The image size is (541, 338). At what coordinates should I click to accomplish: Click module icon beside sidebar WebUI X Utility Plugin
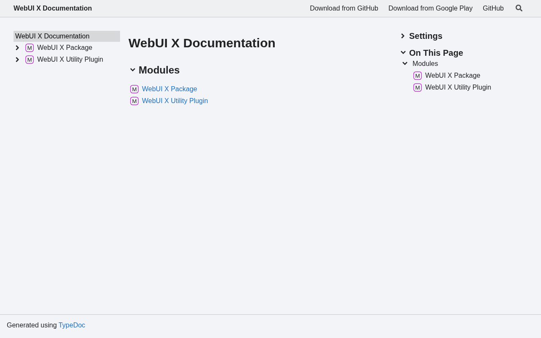point(30,60)
